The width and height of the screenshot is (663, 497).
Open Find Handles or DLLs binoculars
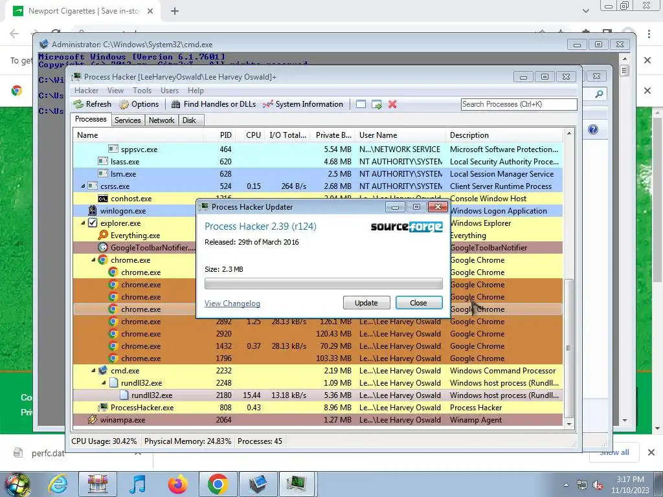point(176,104)
